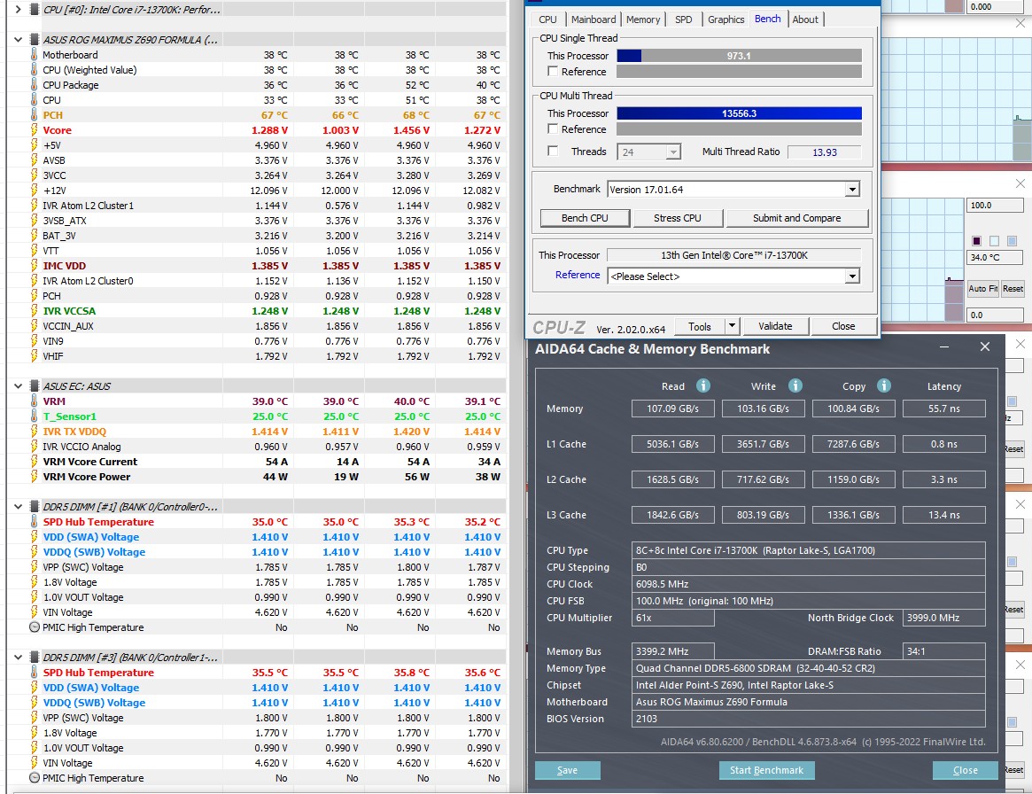The image size is (1032, 794).
Task: Click the CPU Package thermometer icon
Action: pos(35,85)
